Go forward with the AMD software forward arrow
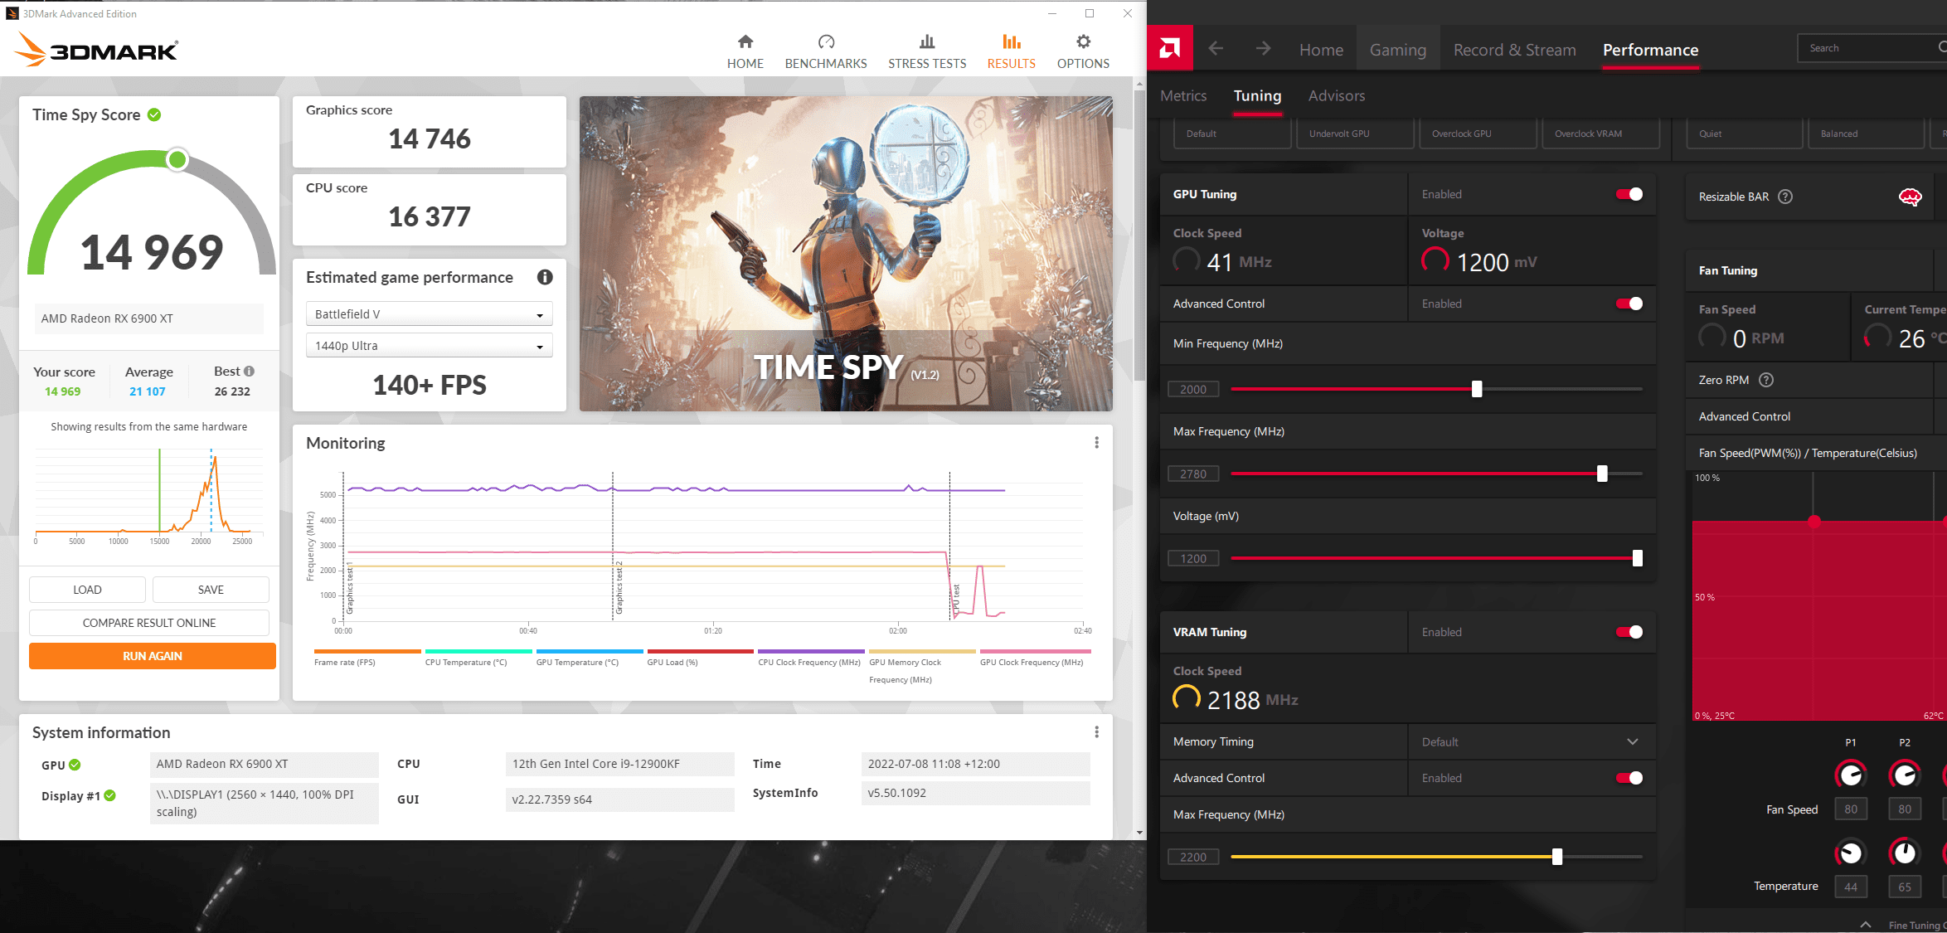Screen dimensions: 1947x933 pos(1263,49)
